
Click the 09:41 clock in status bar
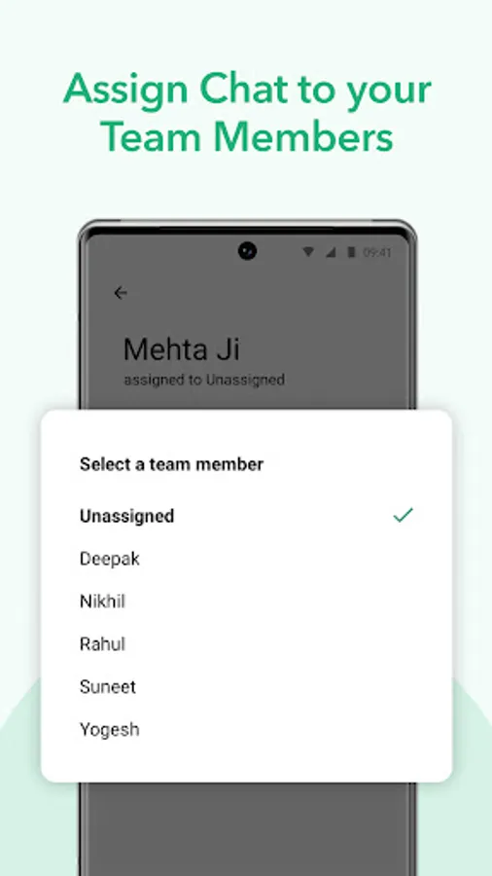(377, 252)
